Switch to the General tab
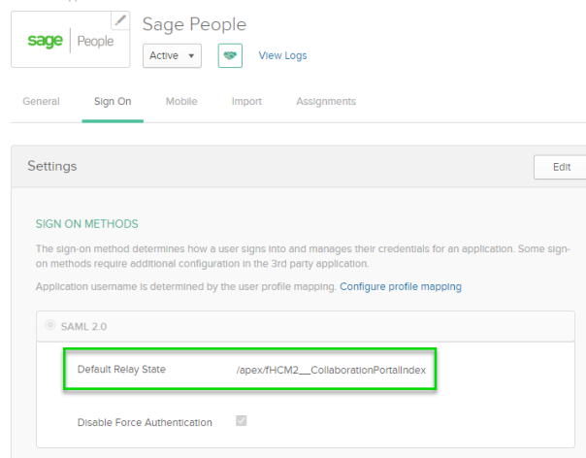This screenshot has width=586, height=458. point(41,101)
